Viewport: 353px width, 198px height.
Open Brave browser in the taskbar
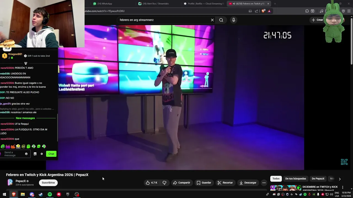[14, 194]
